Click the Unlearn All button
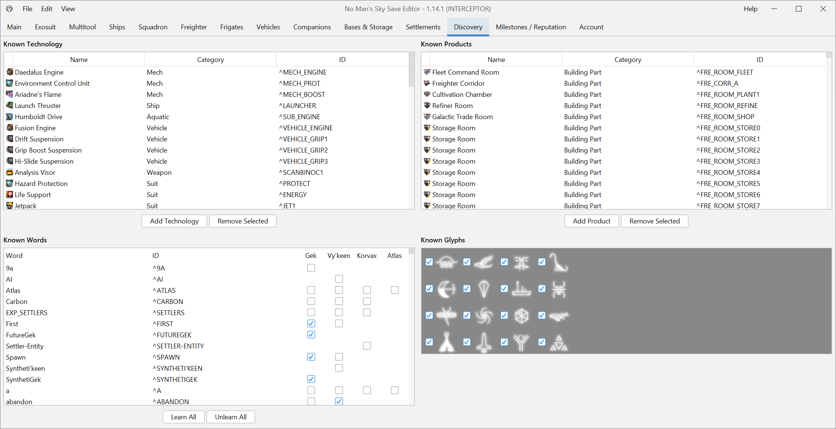Screen dimensions: 836x429 pyautogui.click(x=231, y=417)
